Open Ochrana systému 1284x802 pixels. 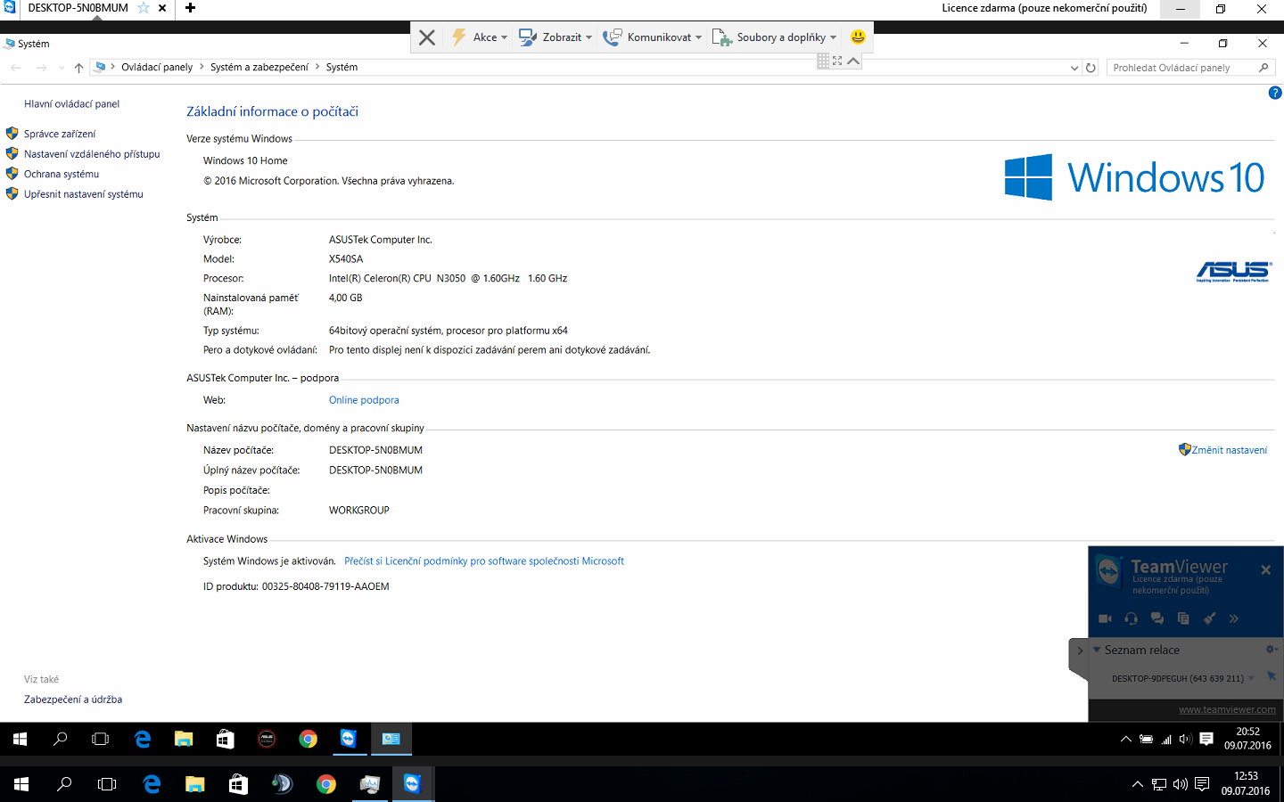pyautogui.click(x=62, y=175)
